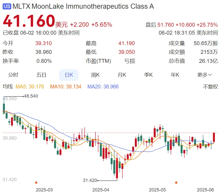Screen dimensions: 220x194
Task: Click the 最高 value 41.190
Action: click(x=127, y=43)
